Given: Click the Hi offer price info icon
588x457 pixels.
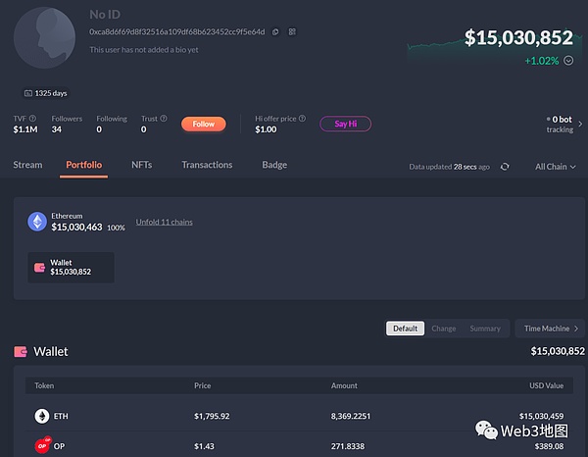Looking at the screenshot, I should pyautogui.click(x=301, y=119).
